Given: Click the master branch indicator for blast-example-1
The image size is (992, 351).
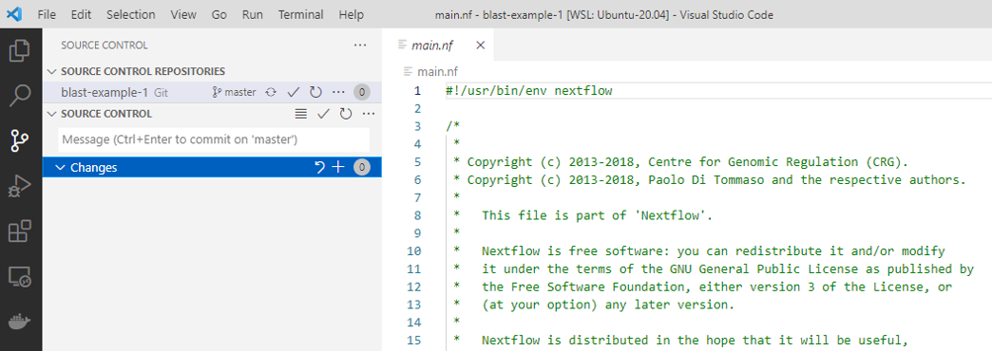Looking at the screenshot, I should pyautogui.click(x=234, y=92).
